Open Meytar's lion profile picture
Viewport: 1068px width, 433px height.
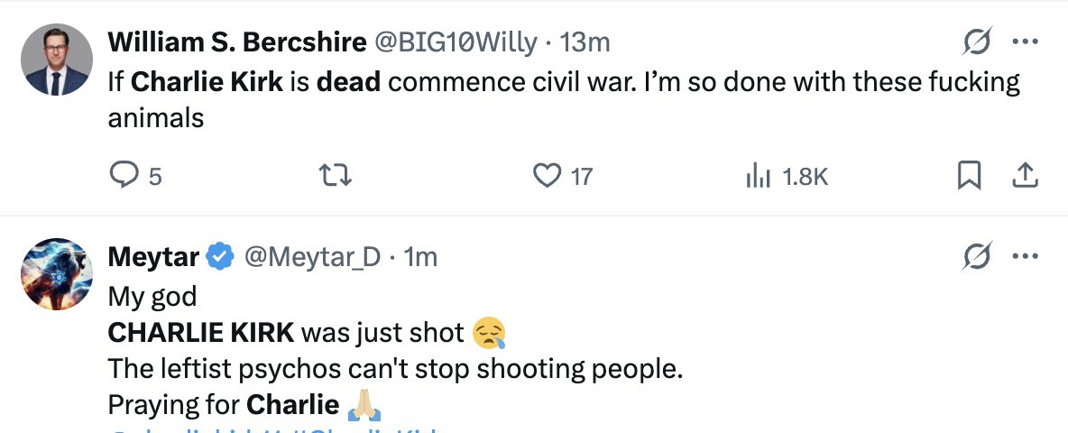coord(57,274)
